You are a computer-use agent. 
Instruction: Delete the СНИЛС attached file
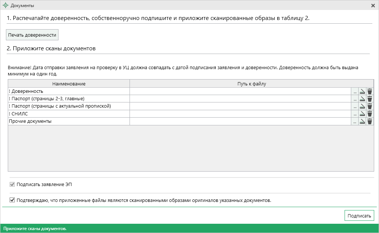[370, 114]
